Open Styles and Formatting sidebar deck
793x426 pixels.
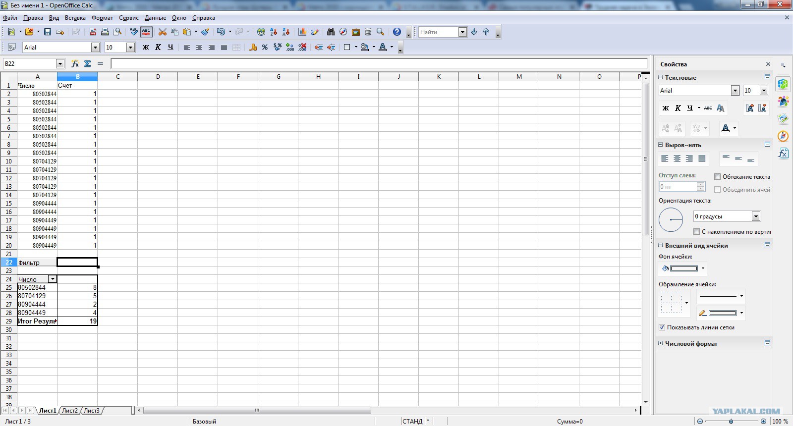[783, 101]
